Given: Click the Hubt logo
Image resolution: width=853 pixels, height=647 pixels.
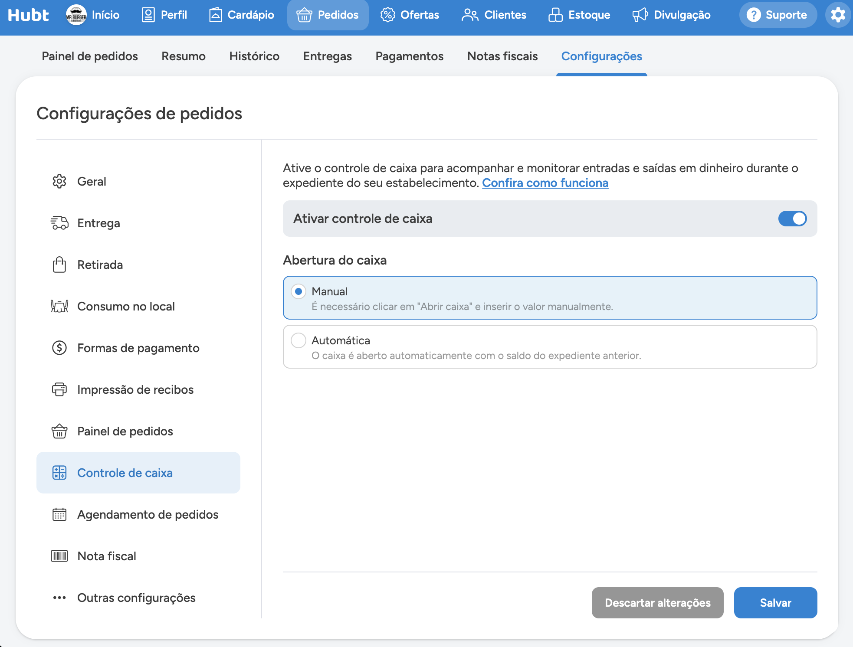Looking at the screenshot, I should [x=28, y=15].
